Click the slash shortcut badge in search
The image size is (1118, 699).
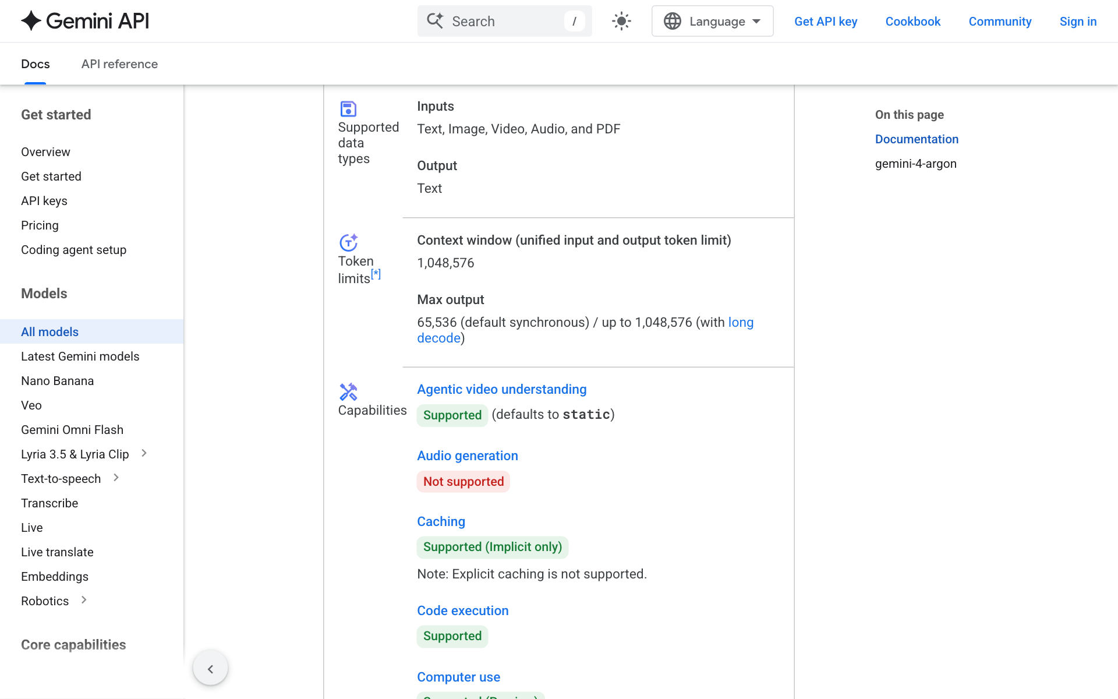click(x=574, y=21)
